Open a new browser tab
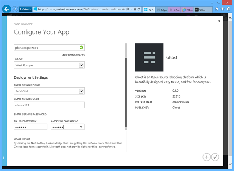Image resolution: width=234 pixels, height=171 pixels. [x=209, y=10]
